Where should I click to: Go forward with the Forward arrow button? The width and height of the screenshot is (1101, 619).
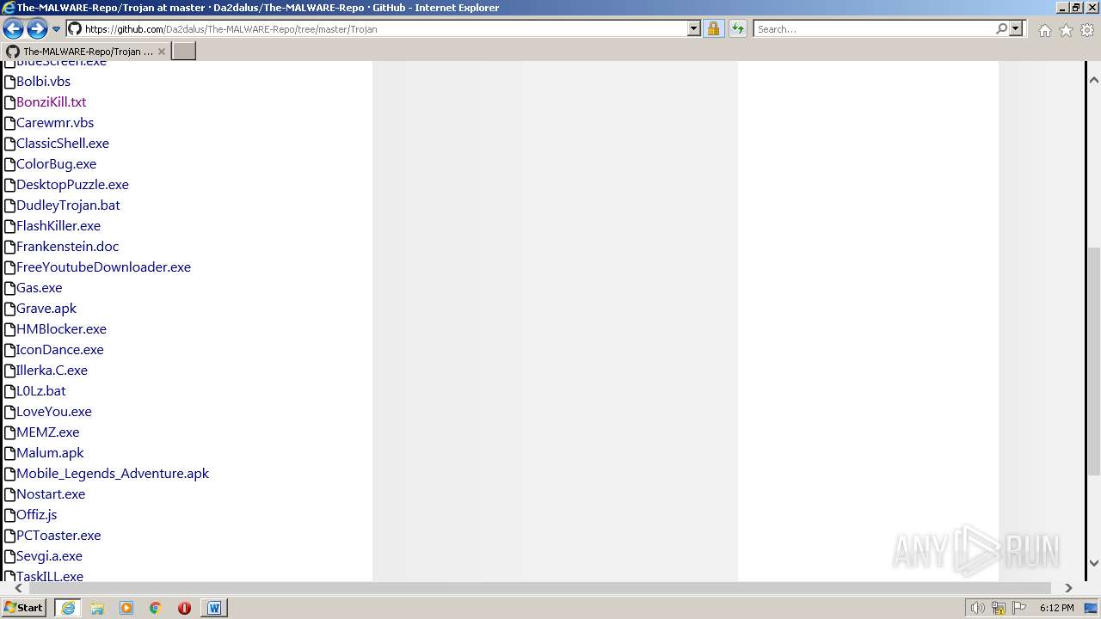[x=37, y=28]
